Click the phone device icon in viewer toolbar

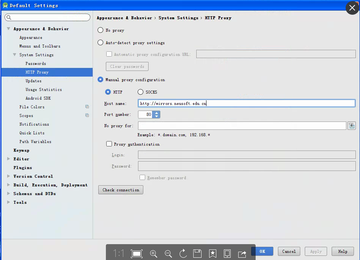[227, 253]
